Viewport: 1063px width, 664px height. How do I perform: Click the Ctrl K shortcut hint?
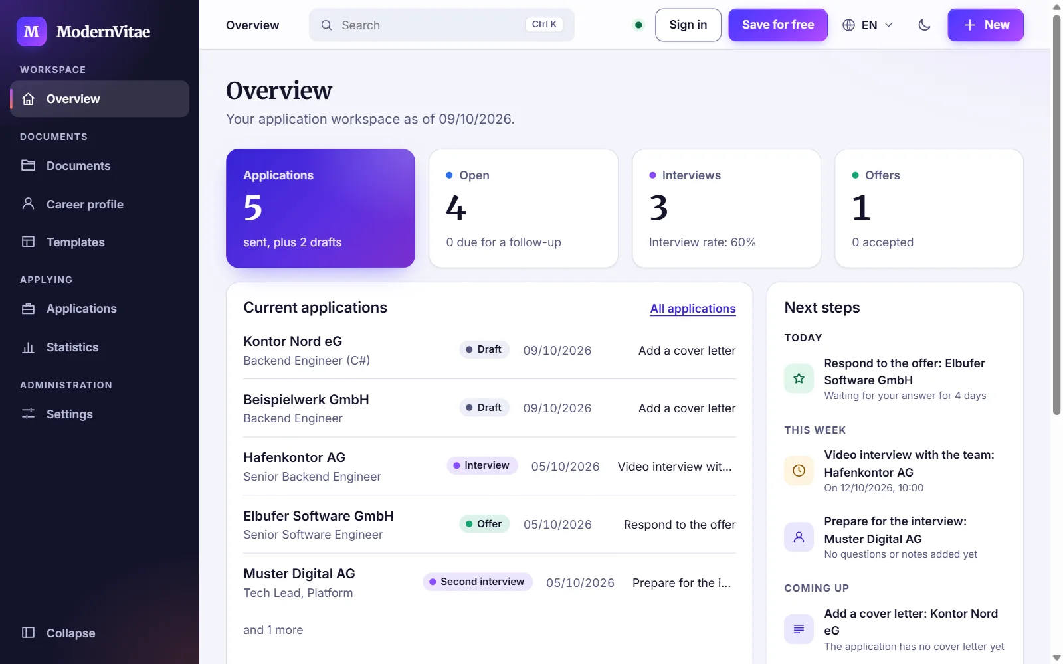(544, 25)
